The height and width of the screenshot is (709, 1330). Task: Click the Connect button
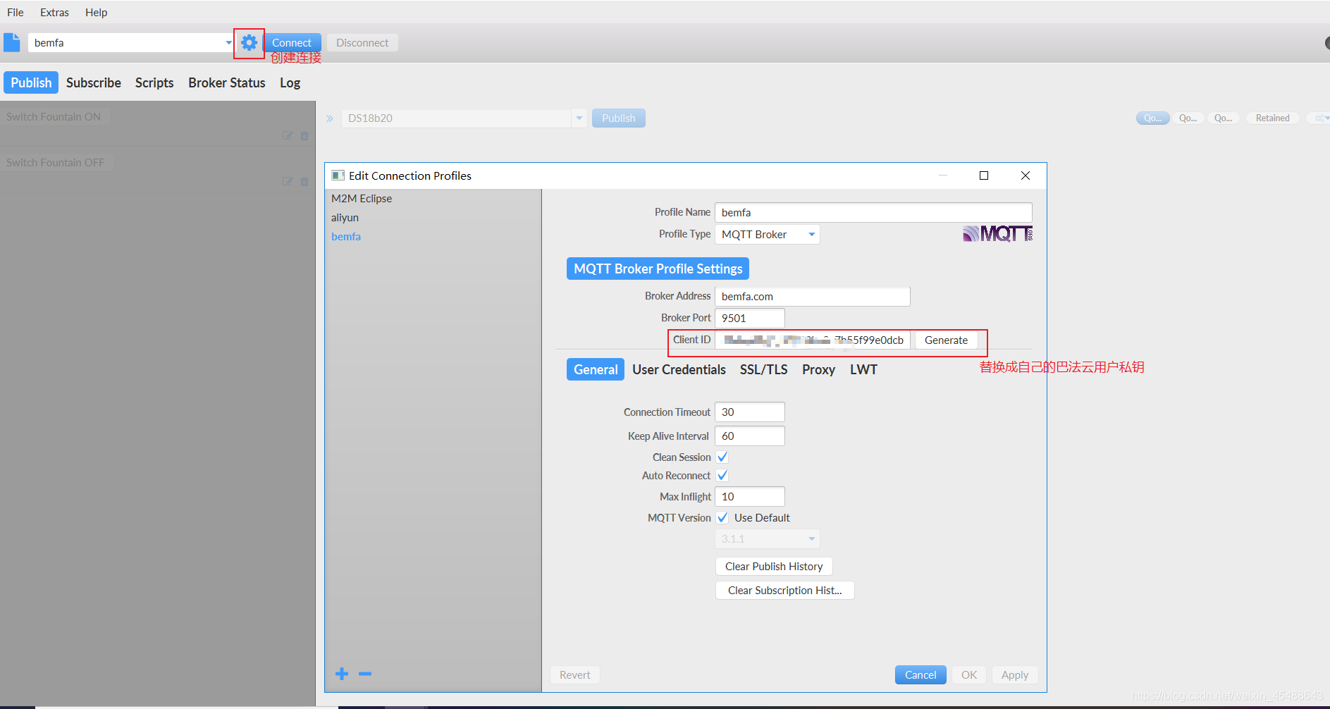coord(292,43)
